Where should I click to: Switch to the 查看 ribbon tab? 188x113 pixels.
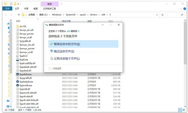36,9
